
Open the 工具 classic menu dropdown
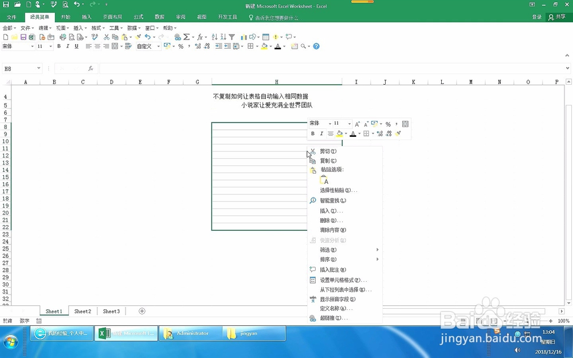(x=116, y=27)
